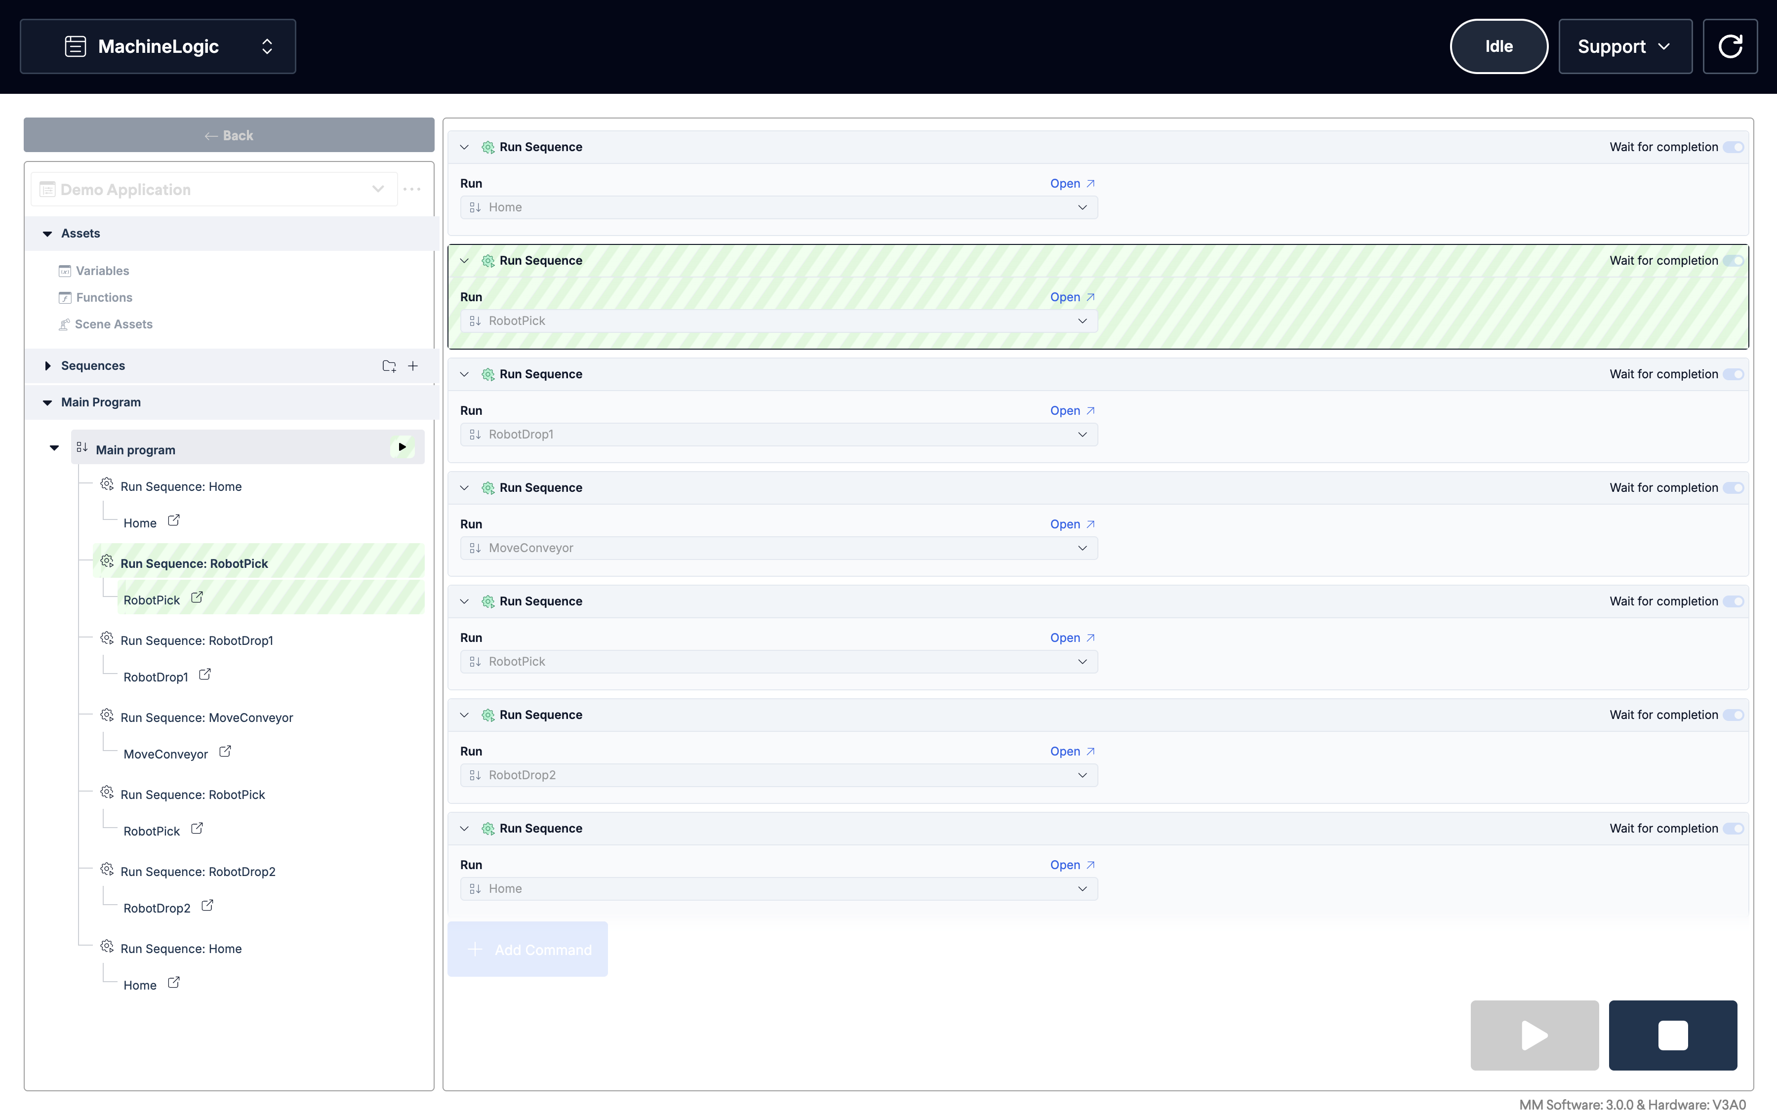Image resolution: width=1777 pixels, height=1115 pixels.
Task: Click the new folder icon in Sequences
Action: point(389,366)
